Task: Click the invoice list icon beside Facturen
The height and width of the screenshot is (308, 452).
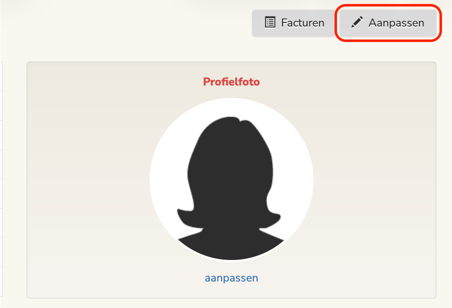Action: pos(270,22)
